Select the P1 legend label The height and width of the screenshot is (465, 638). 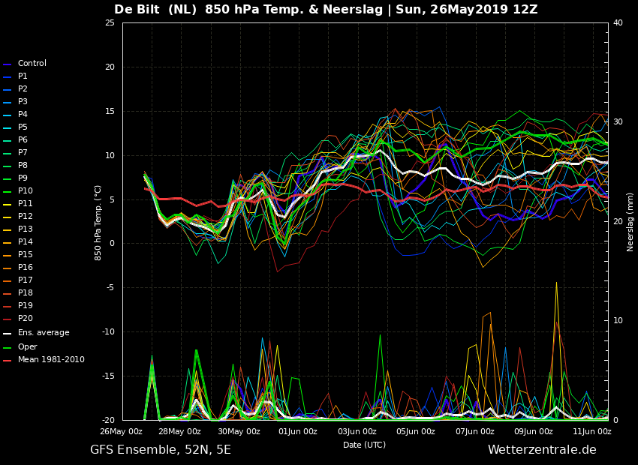pos(23,76)
